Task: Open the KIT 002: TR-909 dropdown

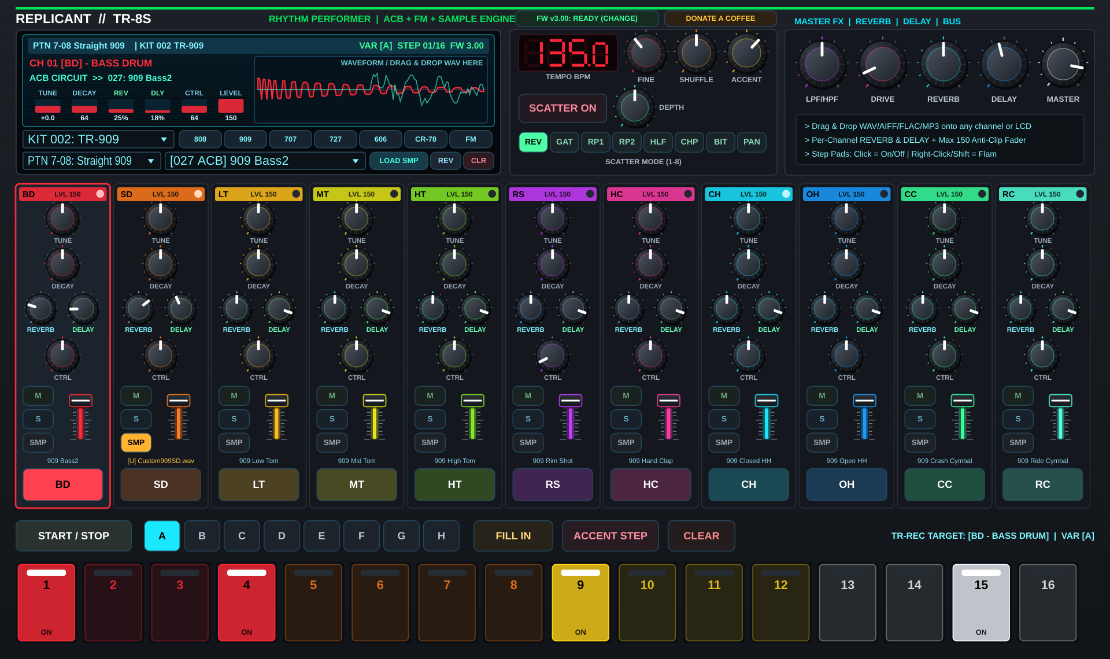Action: point(98,139)
